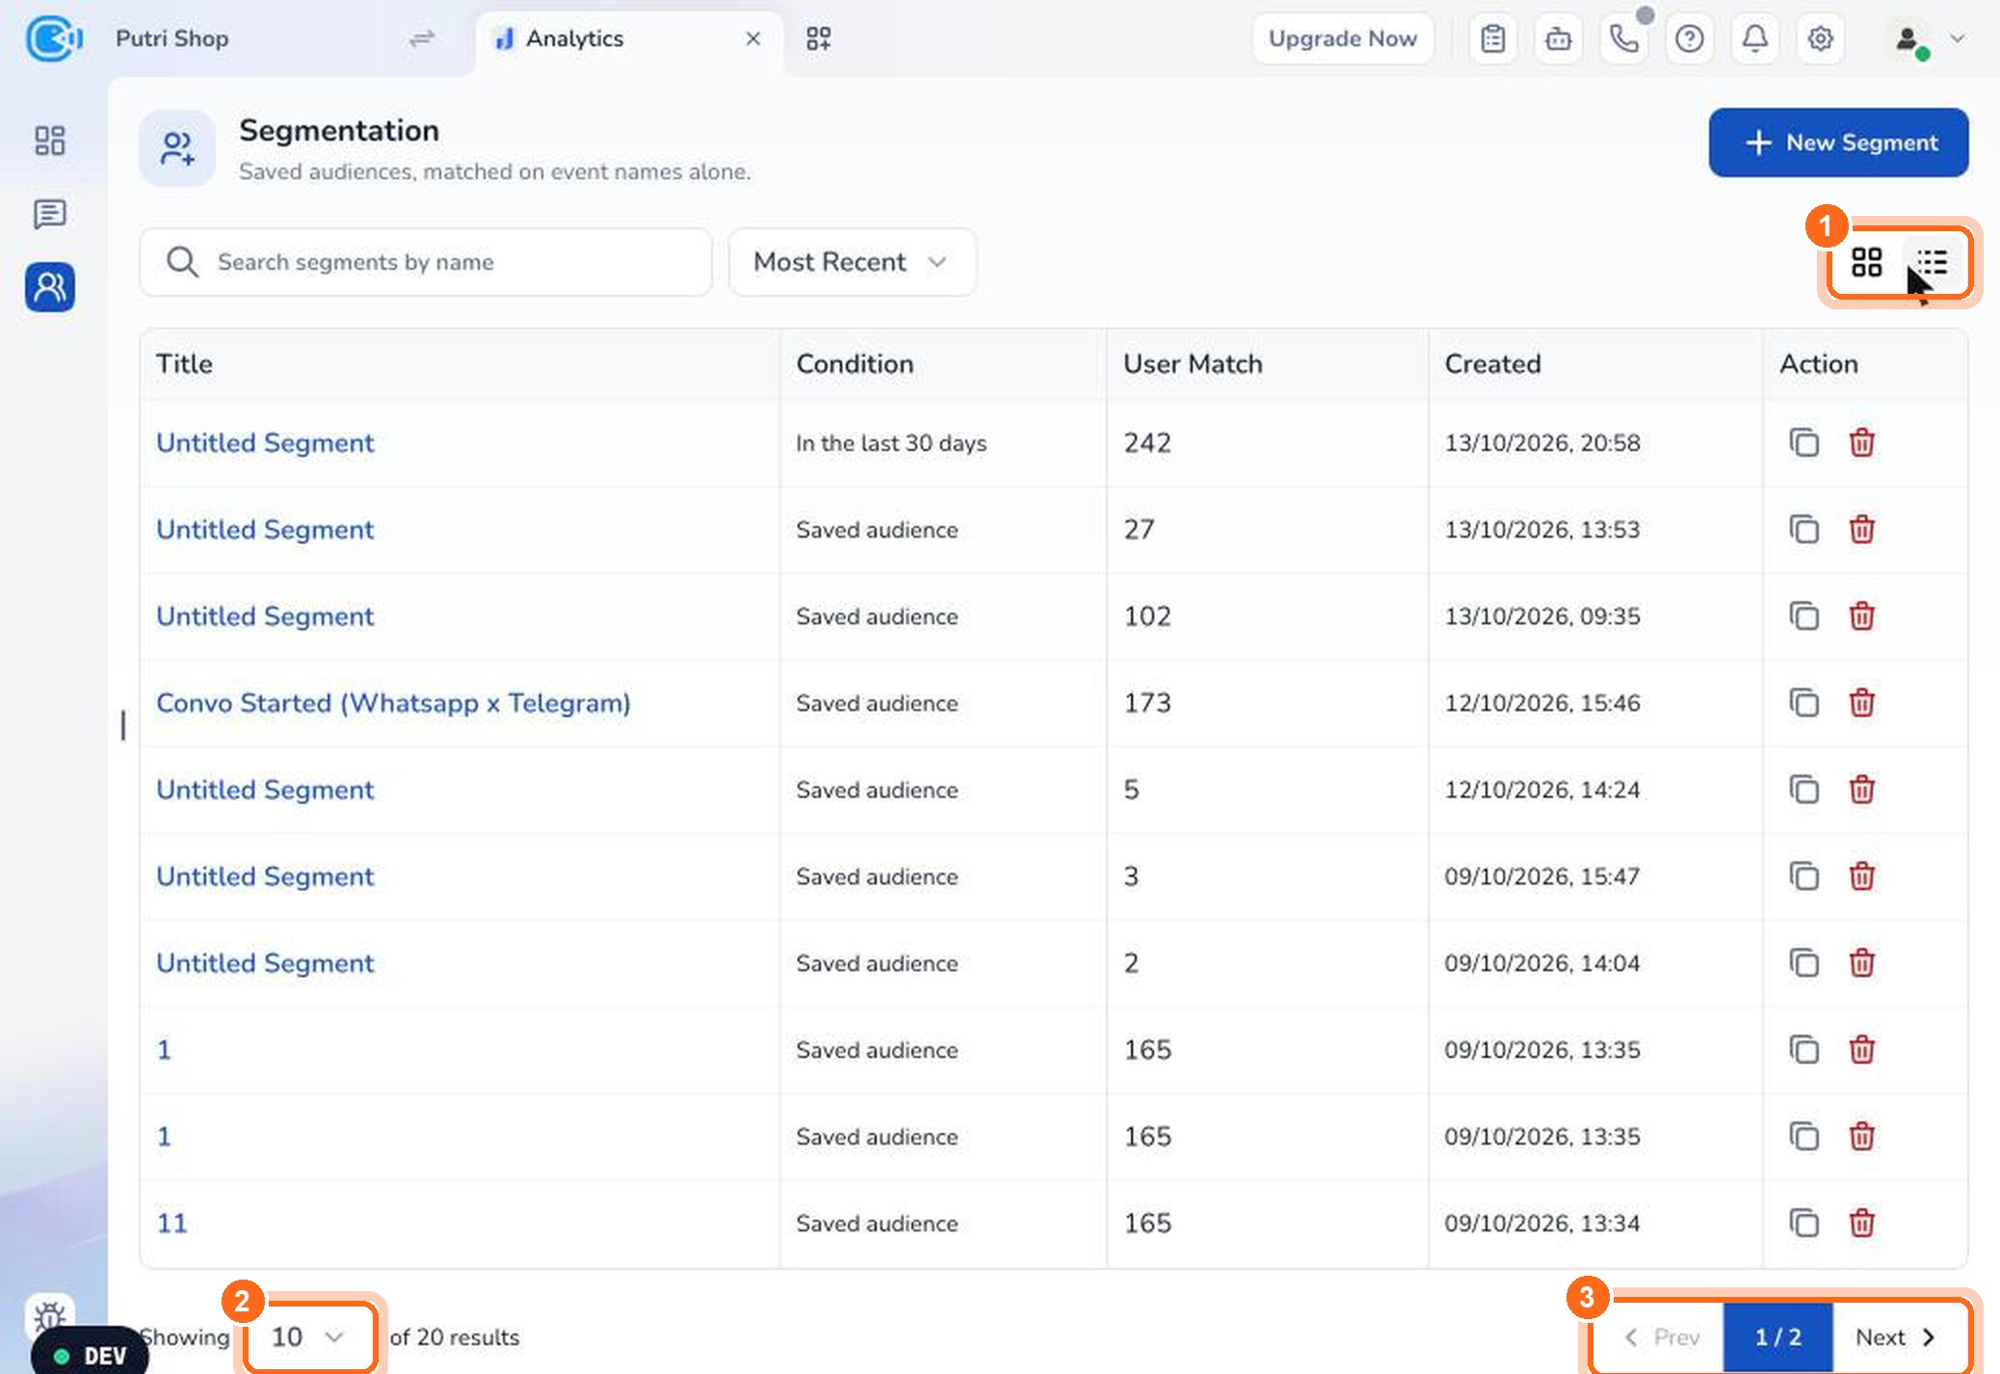2000x1374 pixels.
Task: Click the bug debug icon in the sidebar
Action: pyautogui.click(x=50, y=1316)
